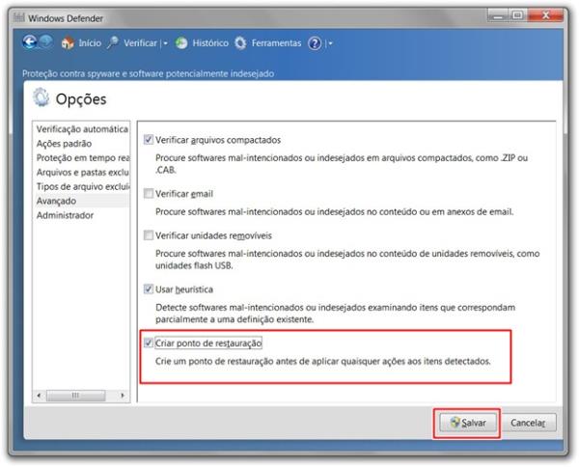Image resolution: width=579 pixels, height=467 pixels.
Task: Enable Verificar unidades removíveis checkbox
Action: coord(149,235)
